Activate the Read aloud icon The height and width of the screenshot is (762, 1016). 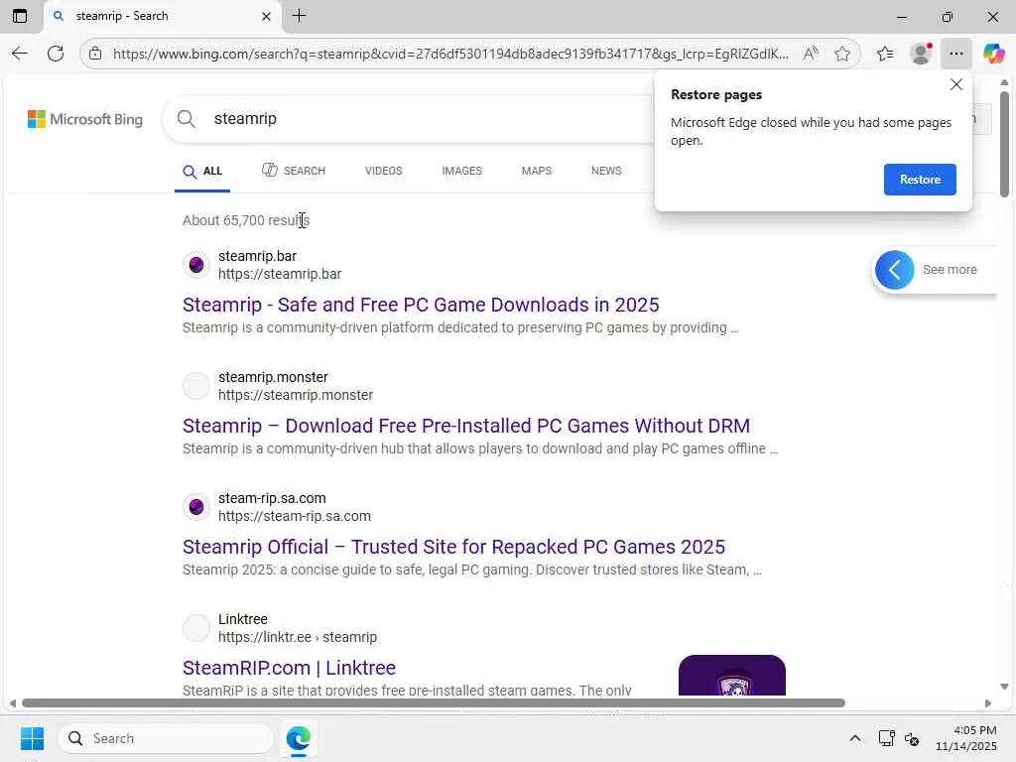[x=811, y=54]
